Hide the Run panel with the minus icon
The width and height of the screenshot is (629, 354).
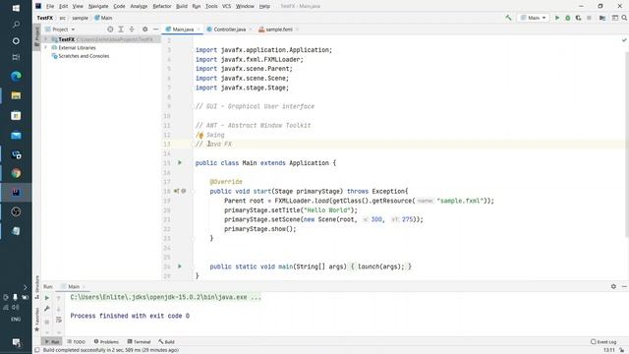click(624, 286)
